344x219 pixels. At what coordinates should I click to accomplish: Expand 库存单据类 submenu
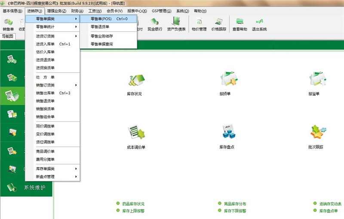(x=52, y=168)
